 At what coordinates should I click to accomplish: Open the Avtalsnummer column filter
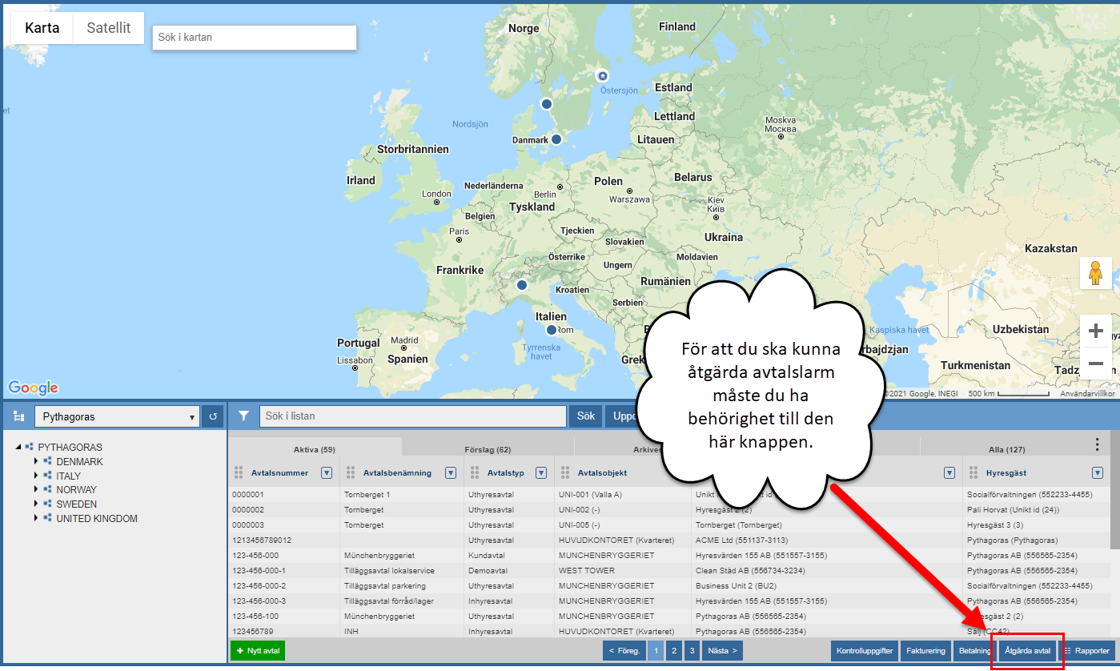[x=327, y=473]
